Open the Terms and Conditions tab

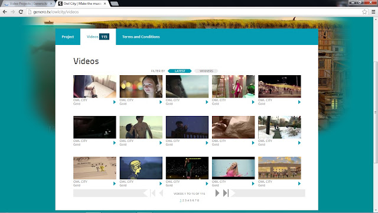pos(141,37)
